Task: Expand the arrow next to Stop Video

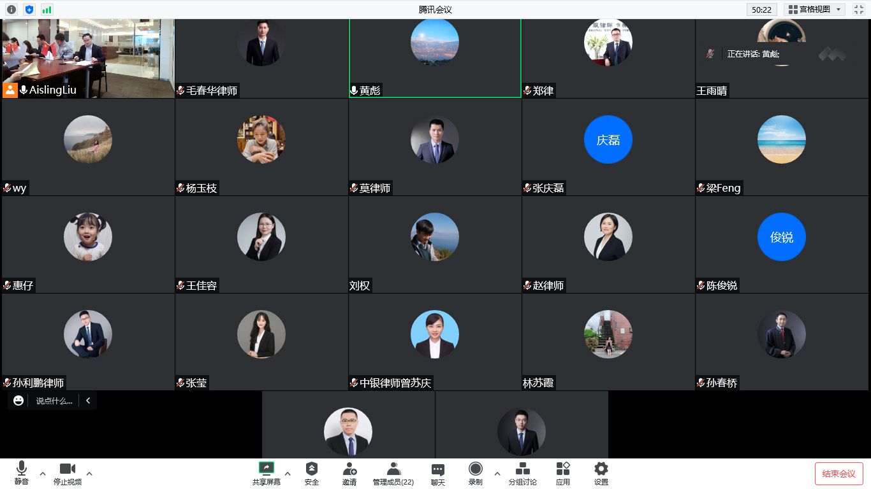Action: coord(89,473)
